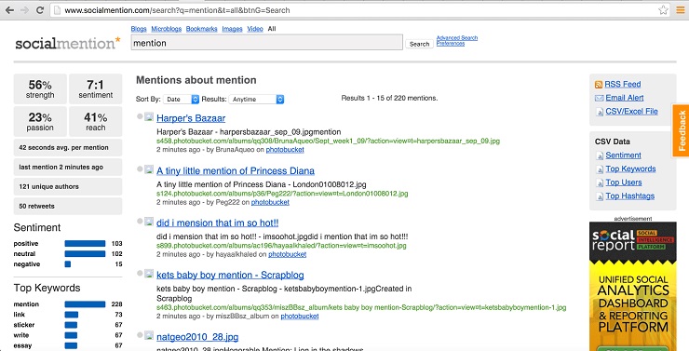Click the 'link' keyword in Top Keywords
Viewport: 689px width, 351px height.
pyautogui.click(x=20, y=315)
